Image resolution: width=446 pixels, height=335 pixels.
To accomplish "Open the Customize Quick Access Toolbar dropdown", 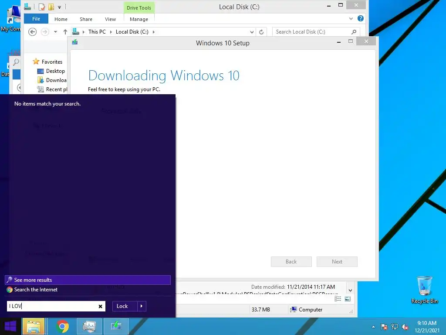I will [59, 7].
